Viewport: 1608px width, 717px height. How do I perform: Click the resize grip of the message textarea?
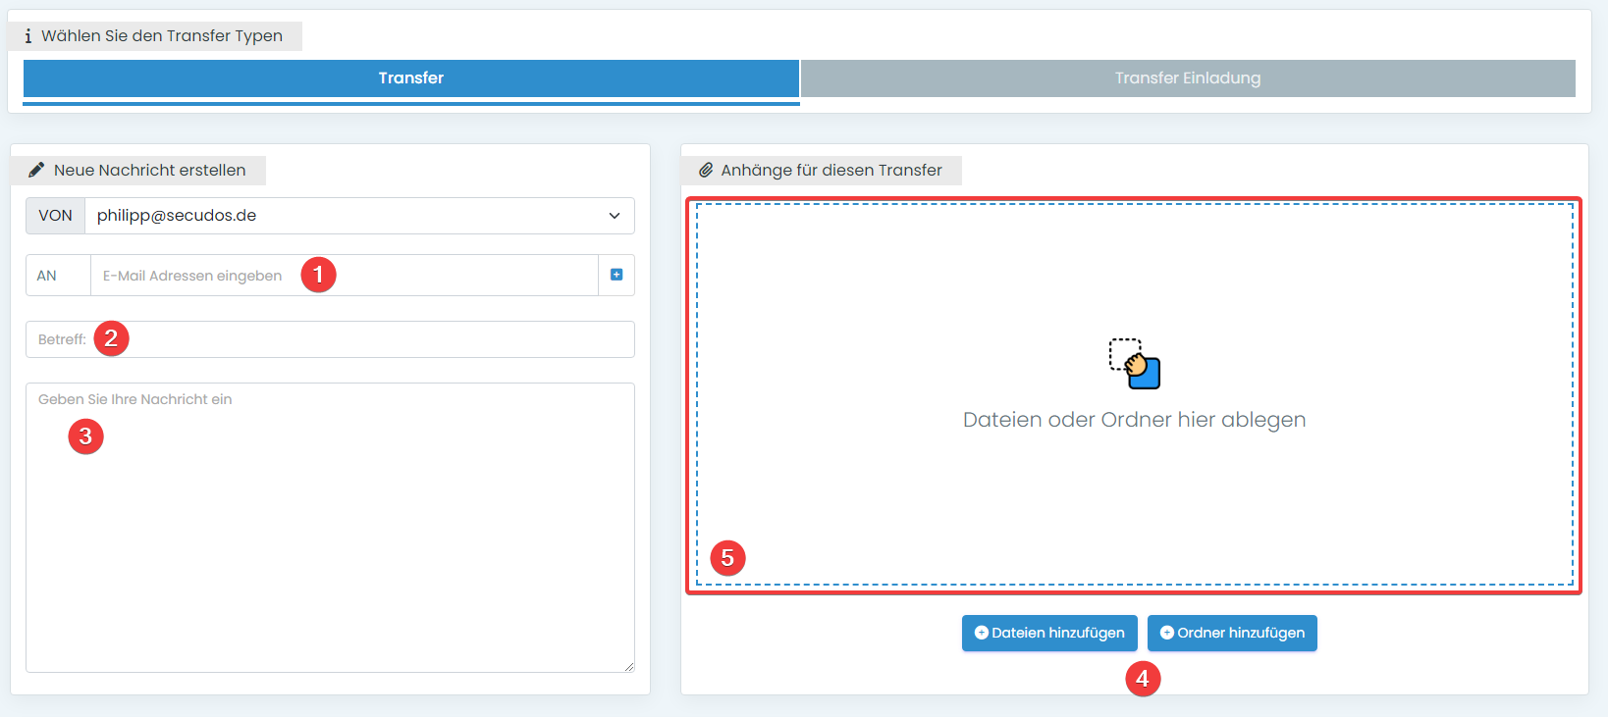point(628,666)
